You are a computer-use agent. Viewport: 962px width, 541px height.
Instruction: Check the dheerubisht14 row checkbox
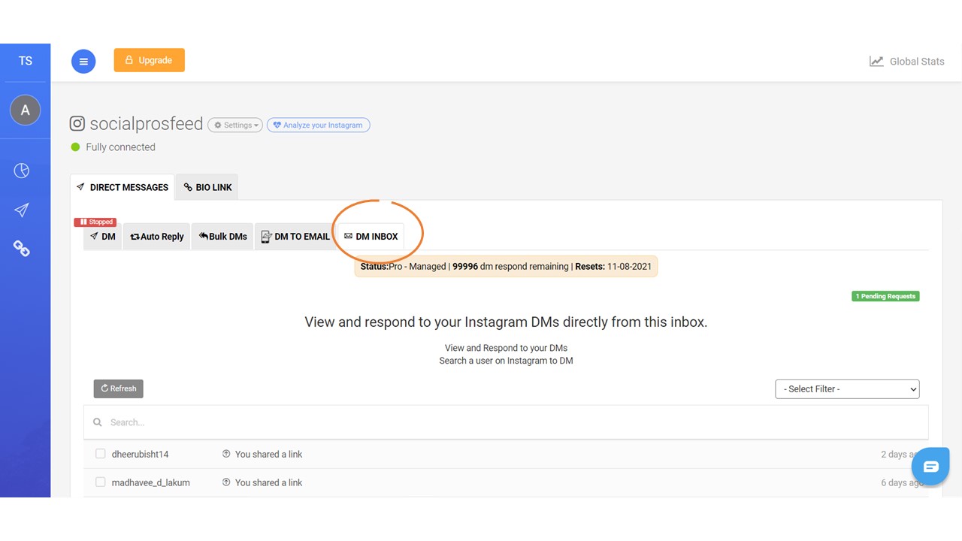coord(100,453)
